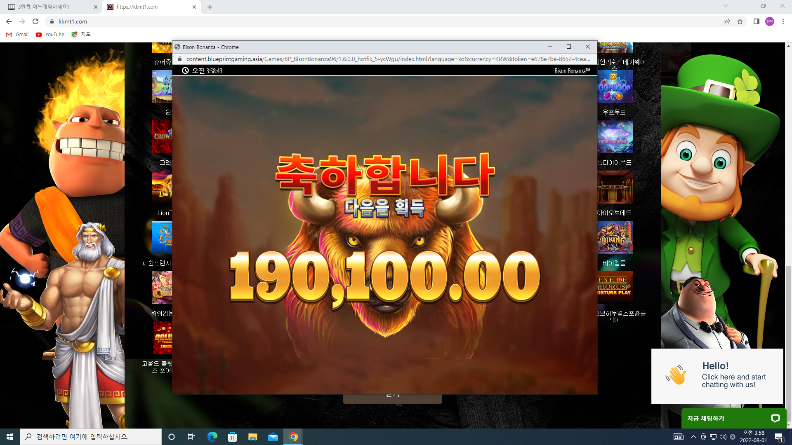Viewport: 792px width, 445px height.
Task: Open Chrome's three-dot menu
Action: (x=783, y=21)
